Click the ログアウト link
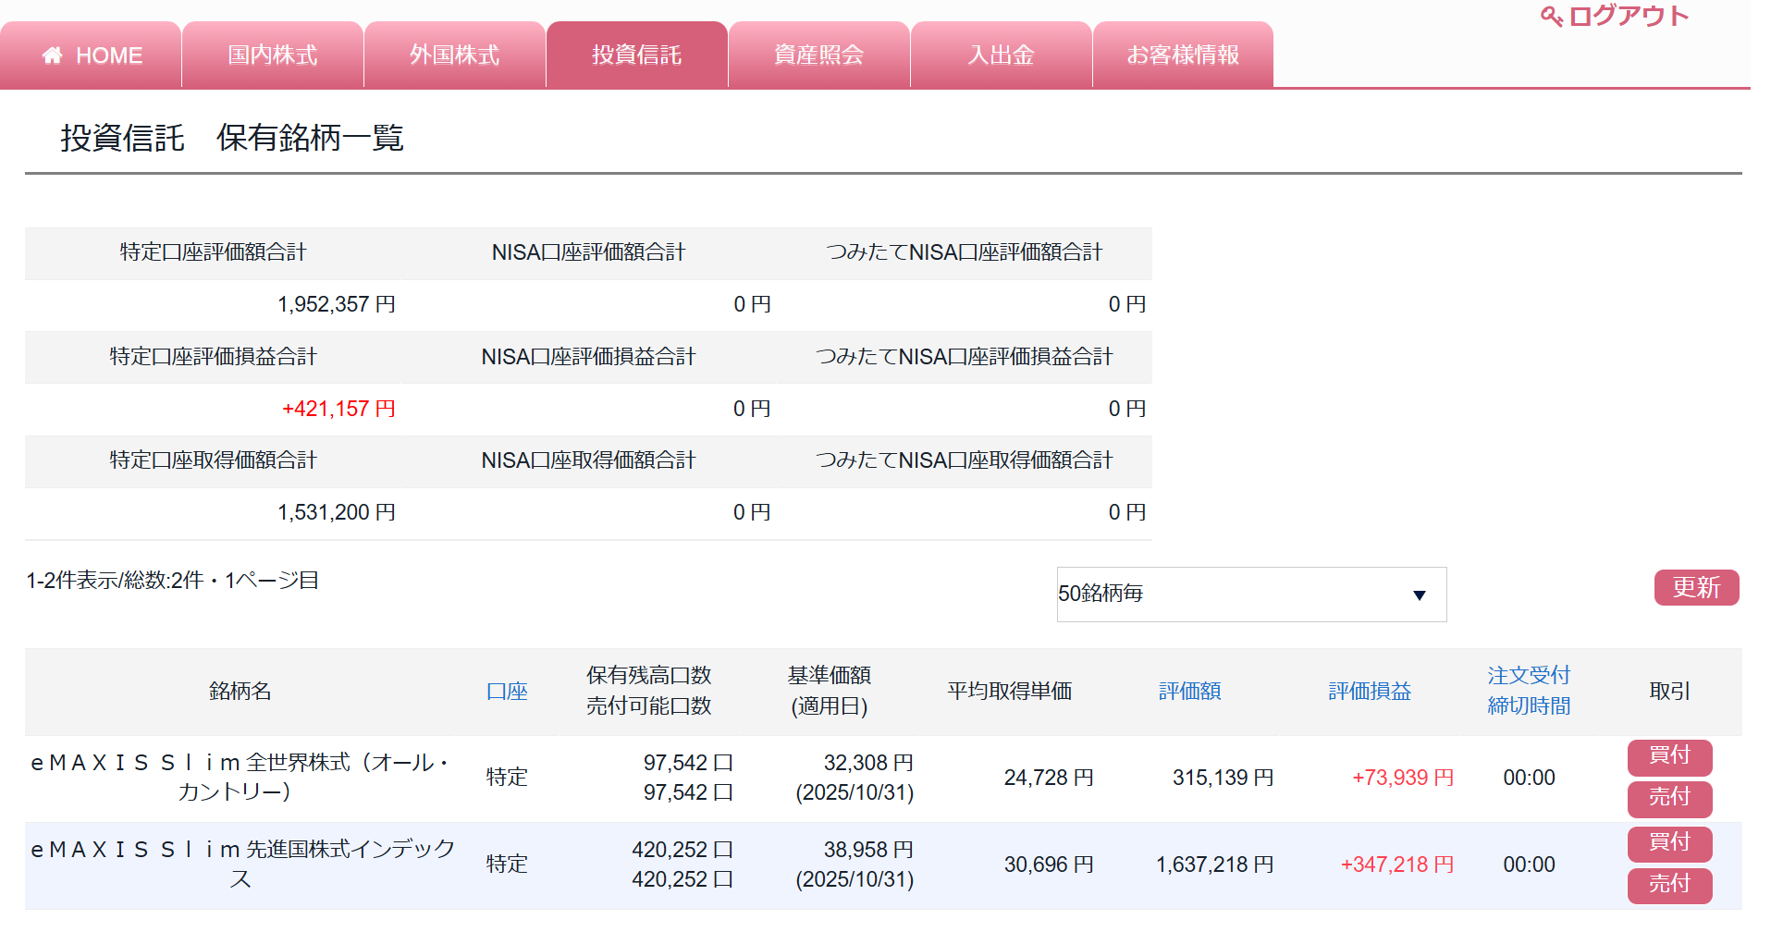Image resolution: width=1771 pixels, height=932 pixels. [1628, 17]
